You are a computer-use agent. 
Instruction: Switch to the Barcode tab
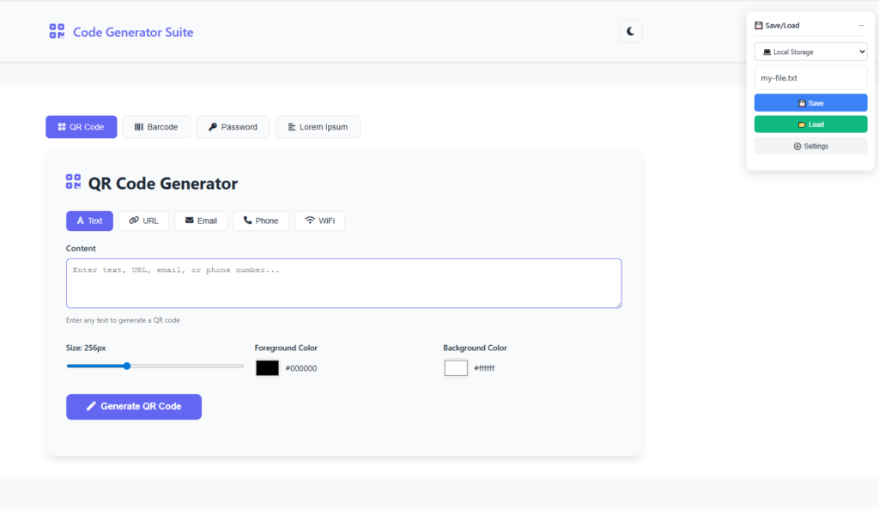[x=156, y=127]
